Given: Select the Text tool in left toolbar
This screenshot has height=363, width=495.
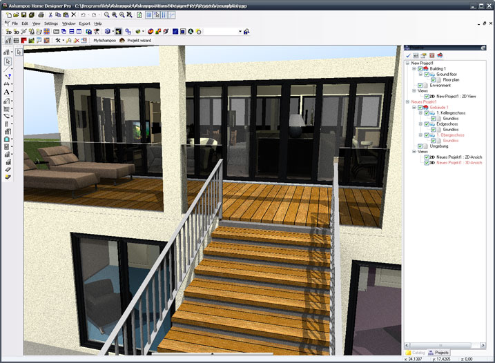Looking at the screenshot, I should (7, 92).
